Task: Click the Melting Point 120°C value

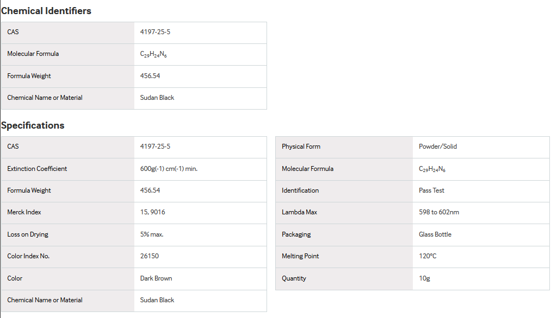Action: click(428, 256)
